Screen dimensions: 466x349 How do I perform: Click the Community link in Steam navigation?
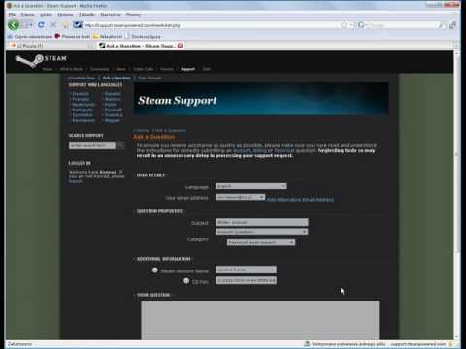99,69
